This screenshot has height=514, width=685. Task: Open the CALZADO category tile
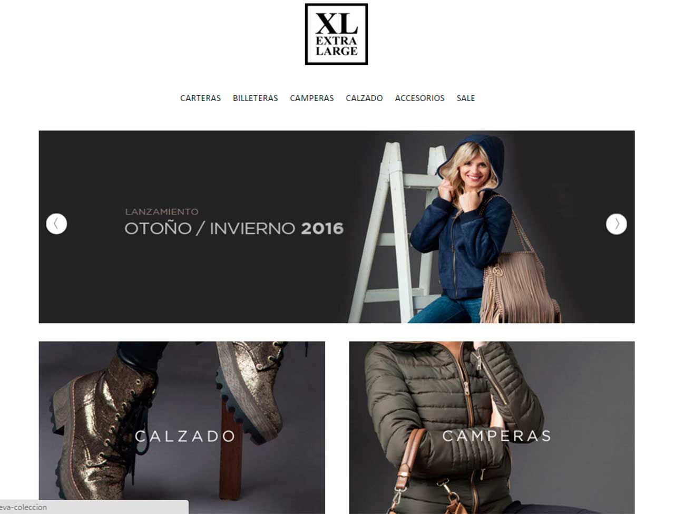tap(182, 428)
